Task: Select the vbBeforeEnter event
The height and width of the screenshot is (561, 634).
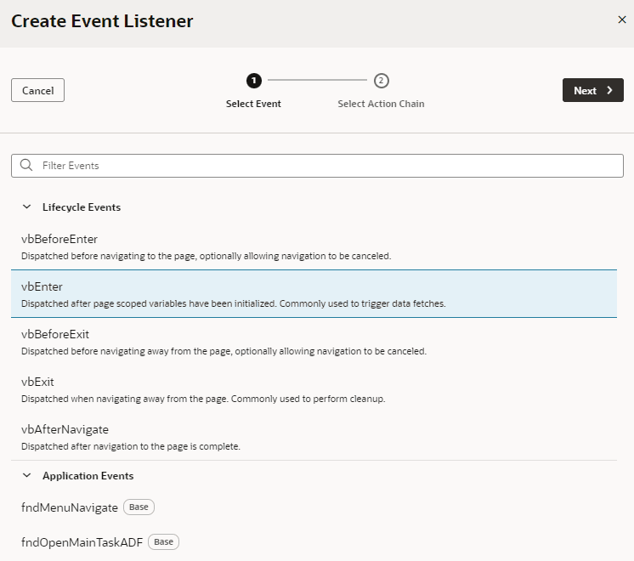Action: pos(314,246)
